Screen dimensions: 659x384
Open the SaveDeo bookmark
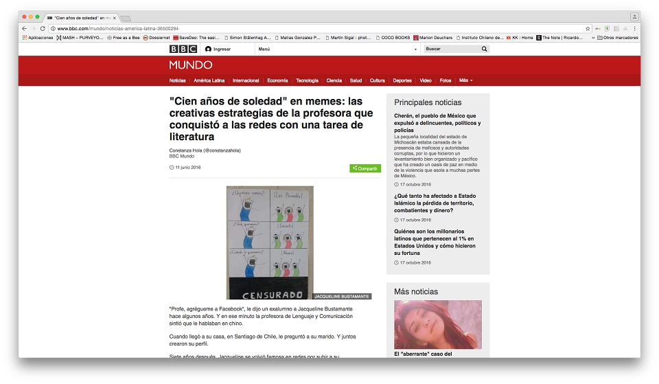[196, 38]
